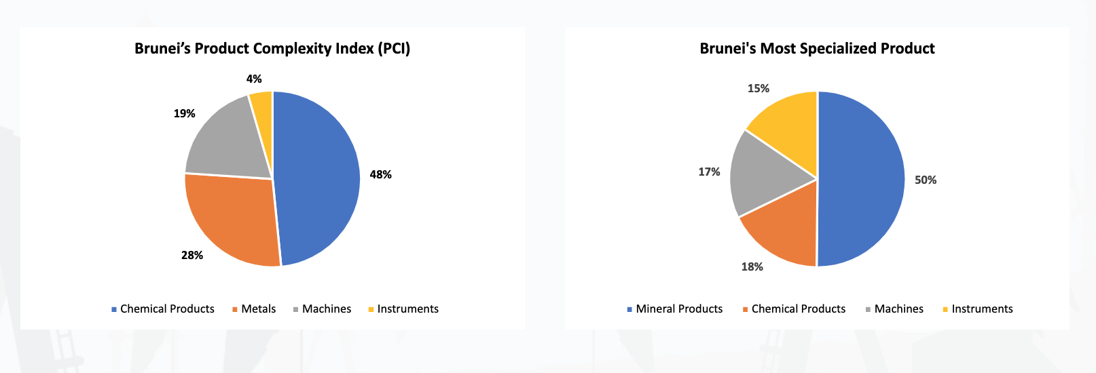Click Instruments legend label in Most Specialized Product chart
This screenshot has height=373, width=1096.
(982, 309)
